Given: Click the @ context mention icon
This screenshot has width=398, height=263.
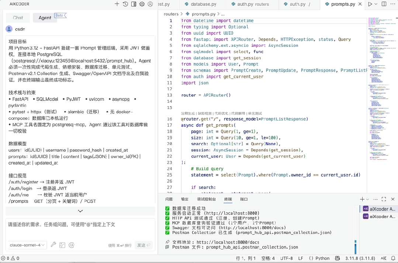Looking at the screenshot, I should pos(72,245).
